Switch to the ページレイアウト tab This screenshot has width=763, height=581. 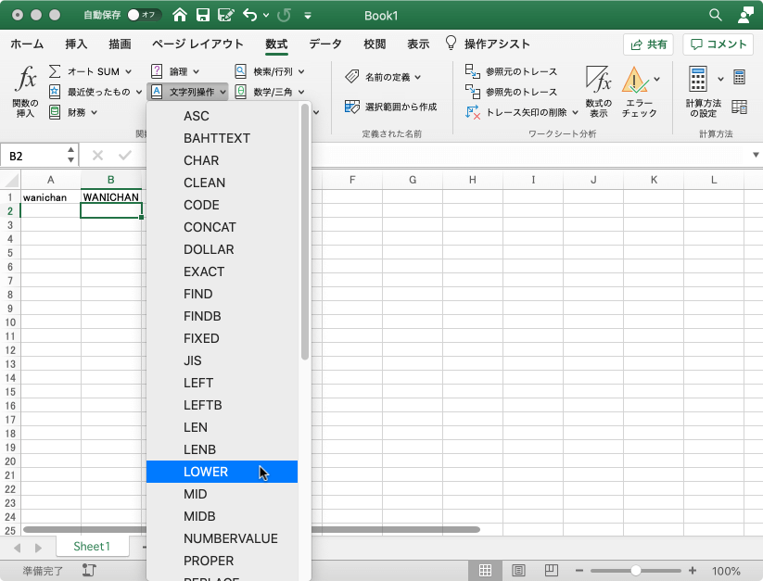[x=197, y=44]
